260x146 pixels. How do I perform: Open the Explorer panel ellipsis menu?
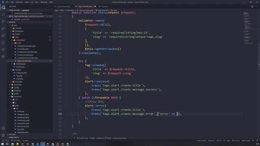(49, 6)
